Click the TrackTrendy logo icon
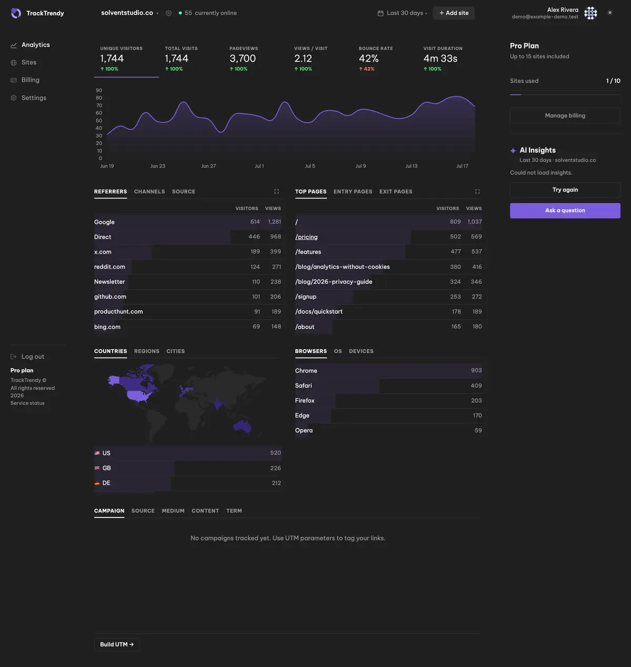Screen dimensions: 631x667 pyautogui.click(x=16, y=13)
